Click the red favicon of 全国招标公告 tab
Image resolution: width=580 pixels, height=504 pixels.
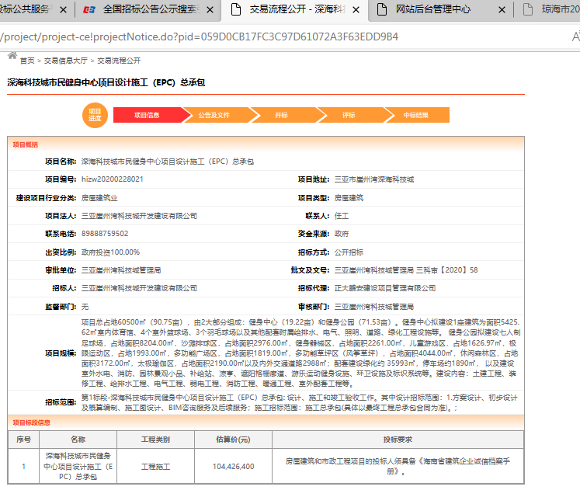coord(91,11)
